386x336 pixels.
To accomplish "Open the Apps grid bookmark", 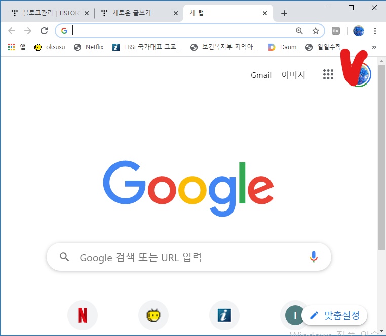I will click(x=17, y=47).
